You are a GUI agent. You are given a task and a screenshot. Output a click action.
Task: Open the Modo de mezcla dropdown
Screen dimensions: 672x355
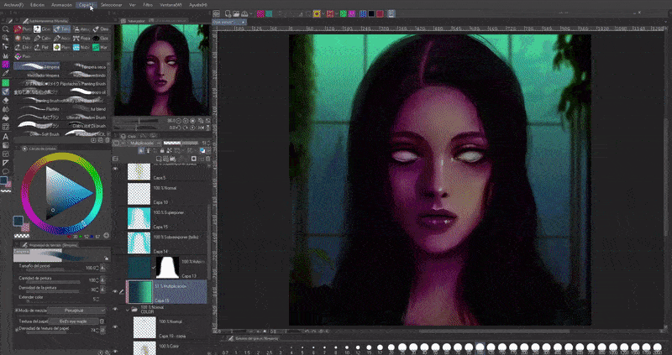coord(74,311)
